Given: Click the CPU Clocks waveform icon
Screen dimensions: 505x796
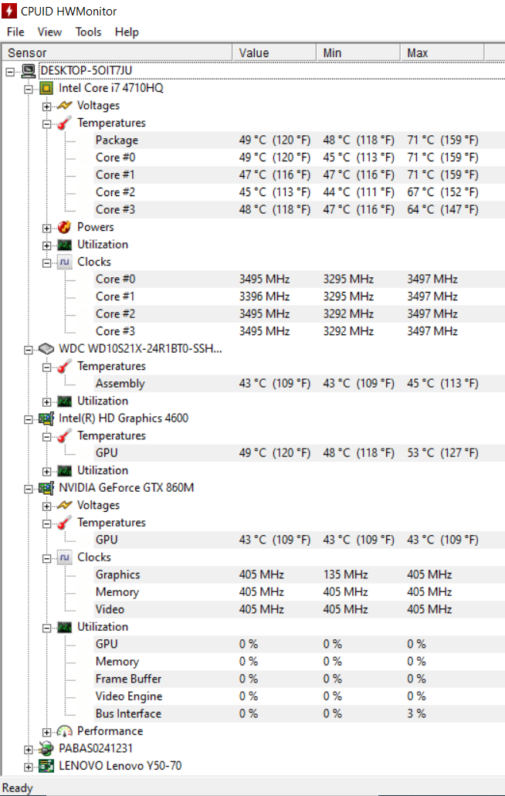Looking at the screenshot, I should point(64,262).
